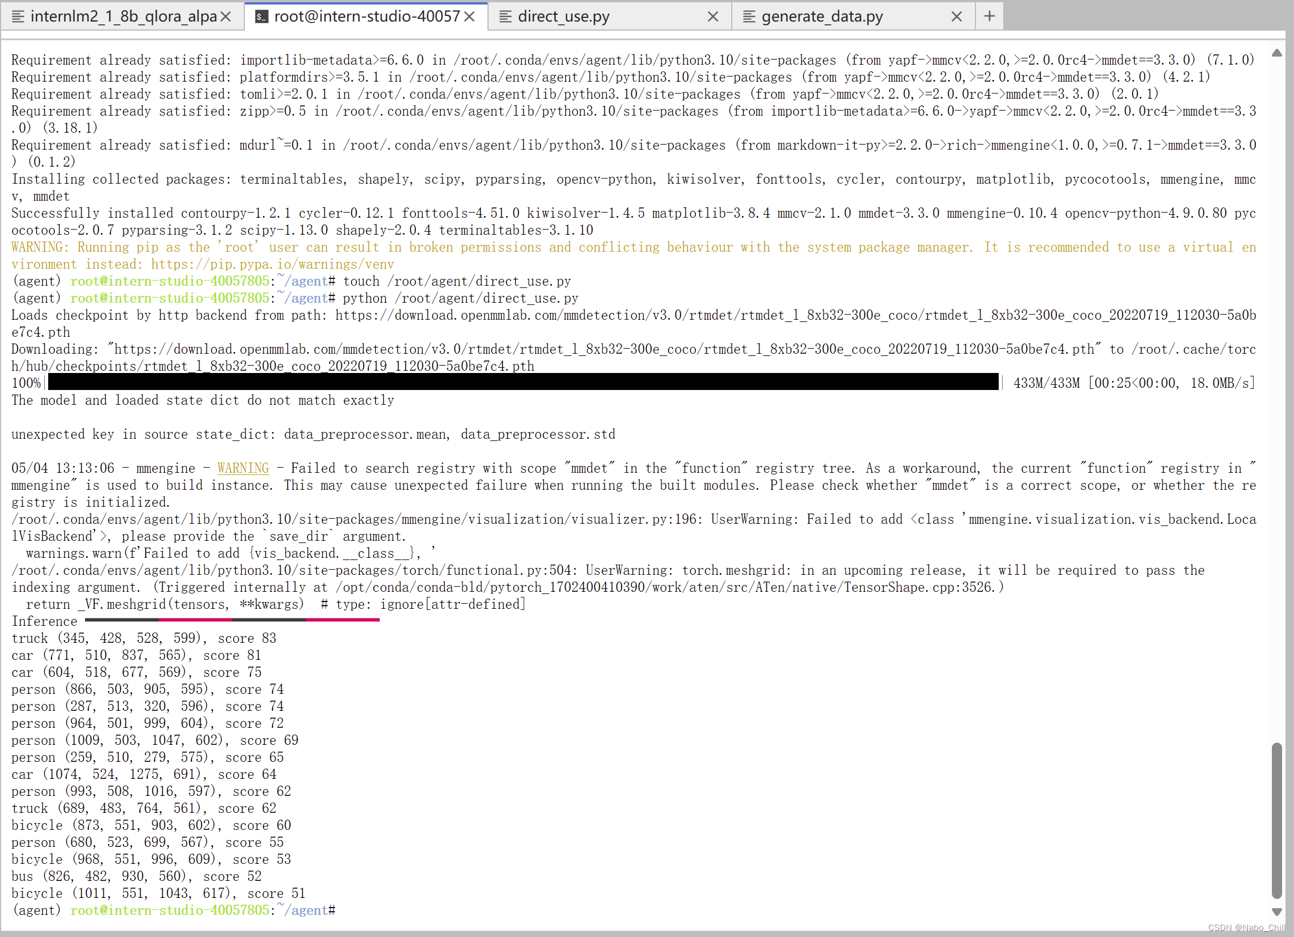
Task: Open the openmmlab URL in the Loads checkpoint line
Action: click(x=795, y=316)
